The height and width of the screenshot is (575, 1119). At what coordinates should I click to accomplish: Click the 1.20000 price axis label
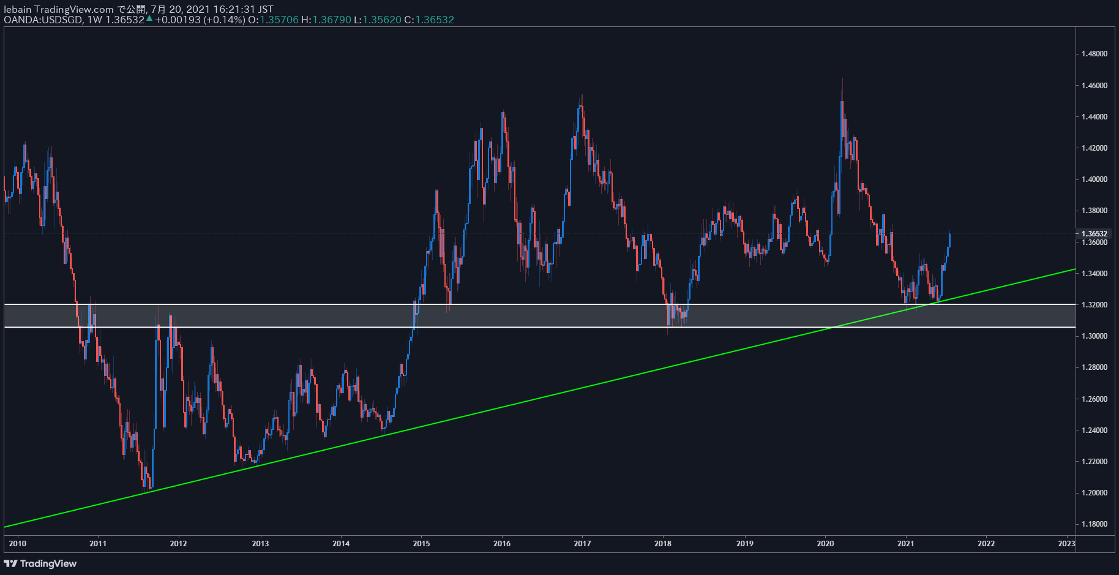click(1094, 493)
